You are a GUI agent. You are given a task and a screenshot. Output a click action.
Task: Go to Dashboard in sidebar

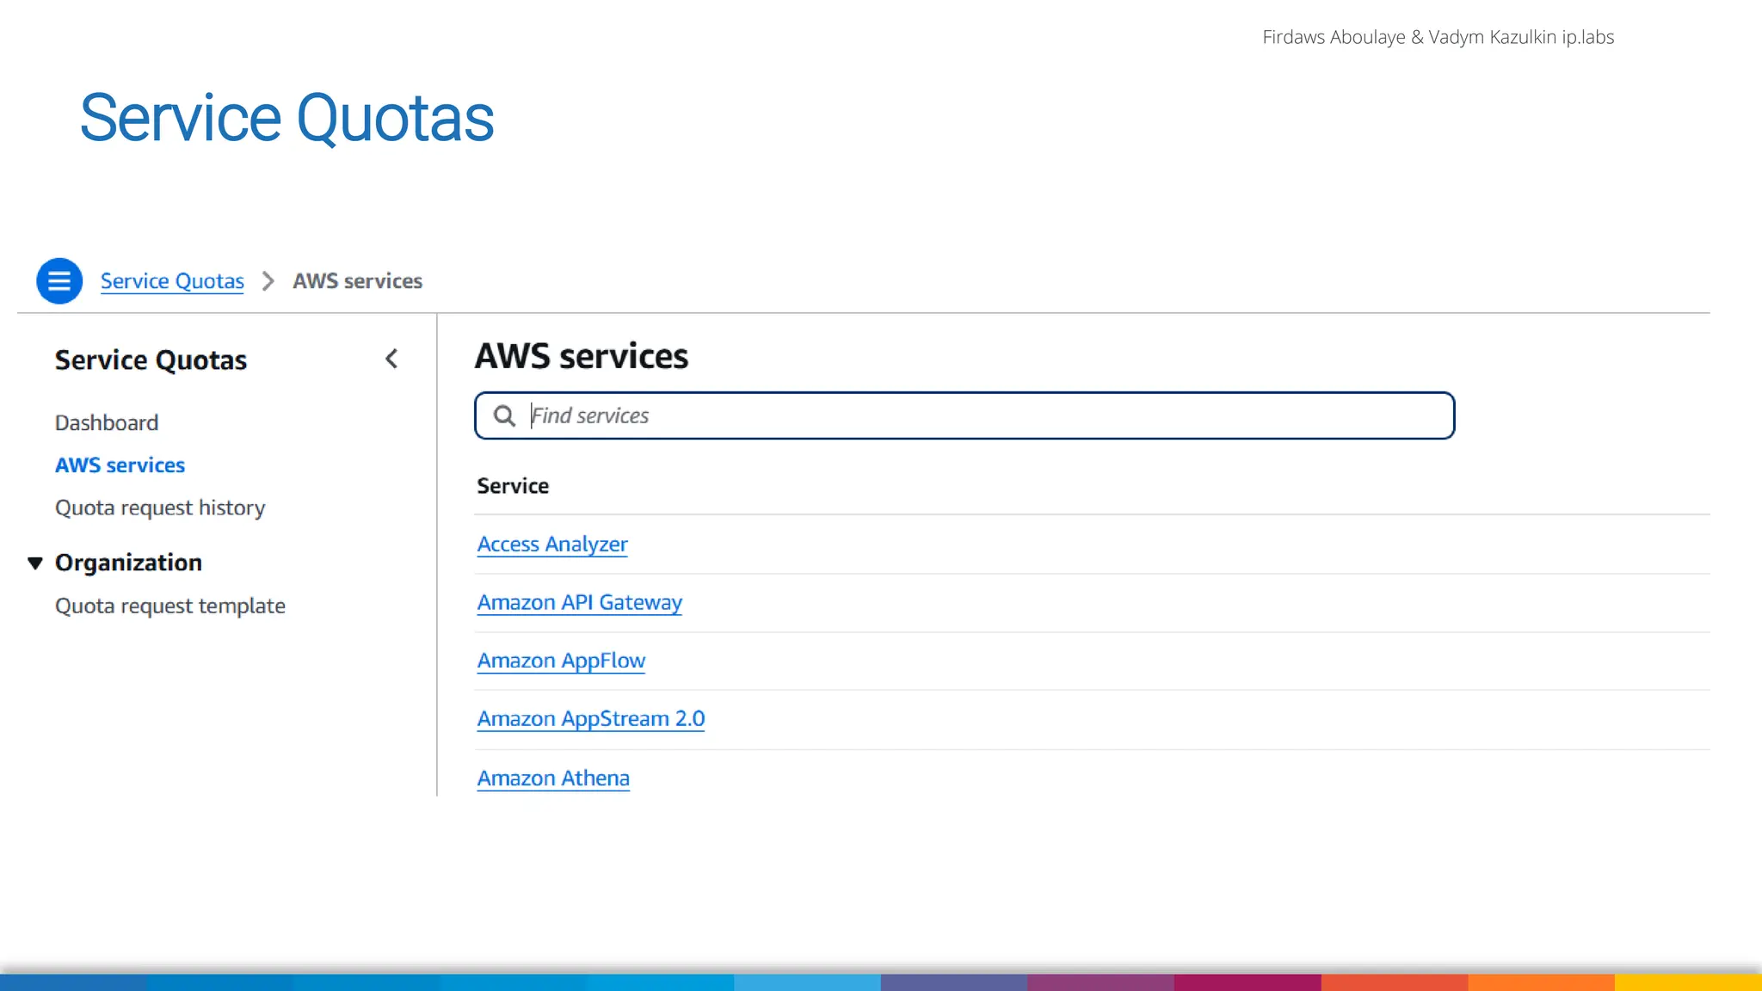click(107, 422)
